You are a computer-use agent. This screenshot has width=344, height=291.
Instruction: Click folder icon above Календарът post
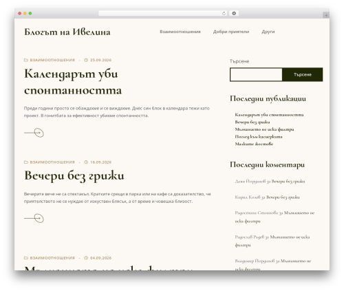coord(26,60)
